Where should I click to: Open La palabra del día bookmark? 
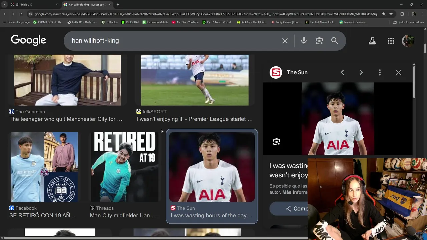pos(155,22)
